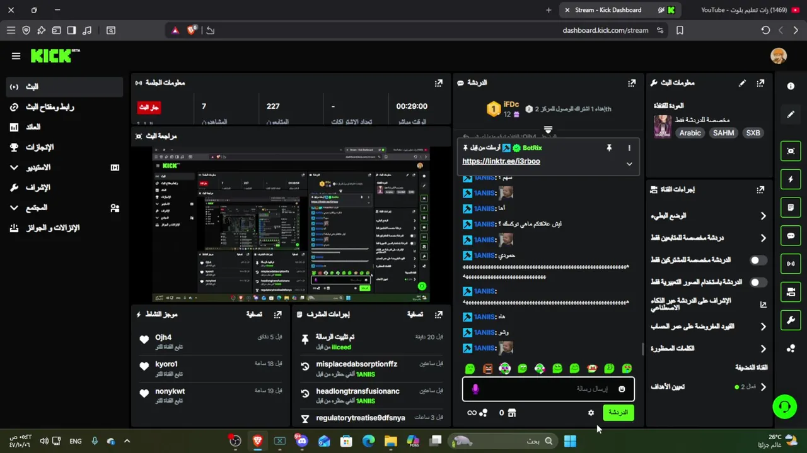Screen dimensions: 807x453
Task: Toggle emote-only chat switch
Action: click(758, 282)
